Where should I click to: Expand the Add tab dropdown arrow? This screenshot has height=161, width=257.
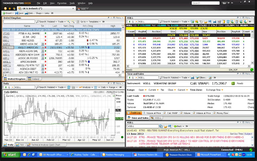[87, 9]
